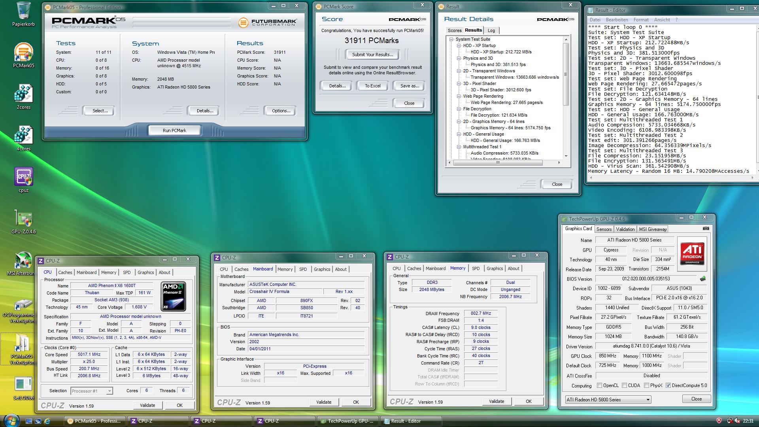This screenshot has height=427, width=759.
Task: Click Close in GPU-Z window
Action: [696, 399]
